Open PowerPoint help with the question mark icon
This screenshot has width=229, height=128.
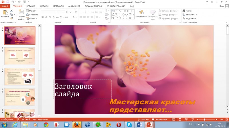207,2
